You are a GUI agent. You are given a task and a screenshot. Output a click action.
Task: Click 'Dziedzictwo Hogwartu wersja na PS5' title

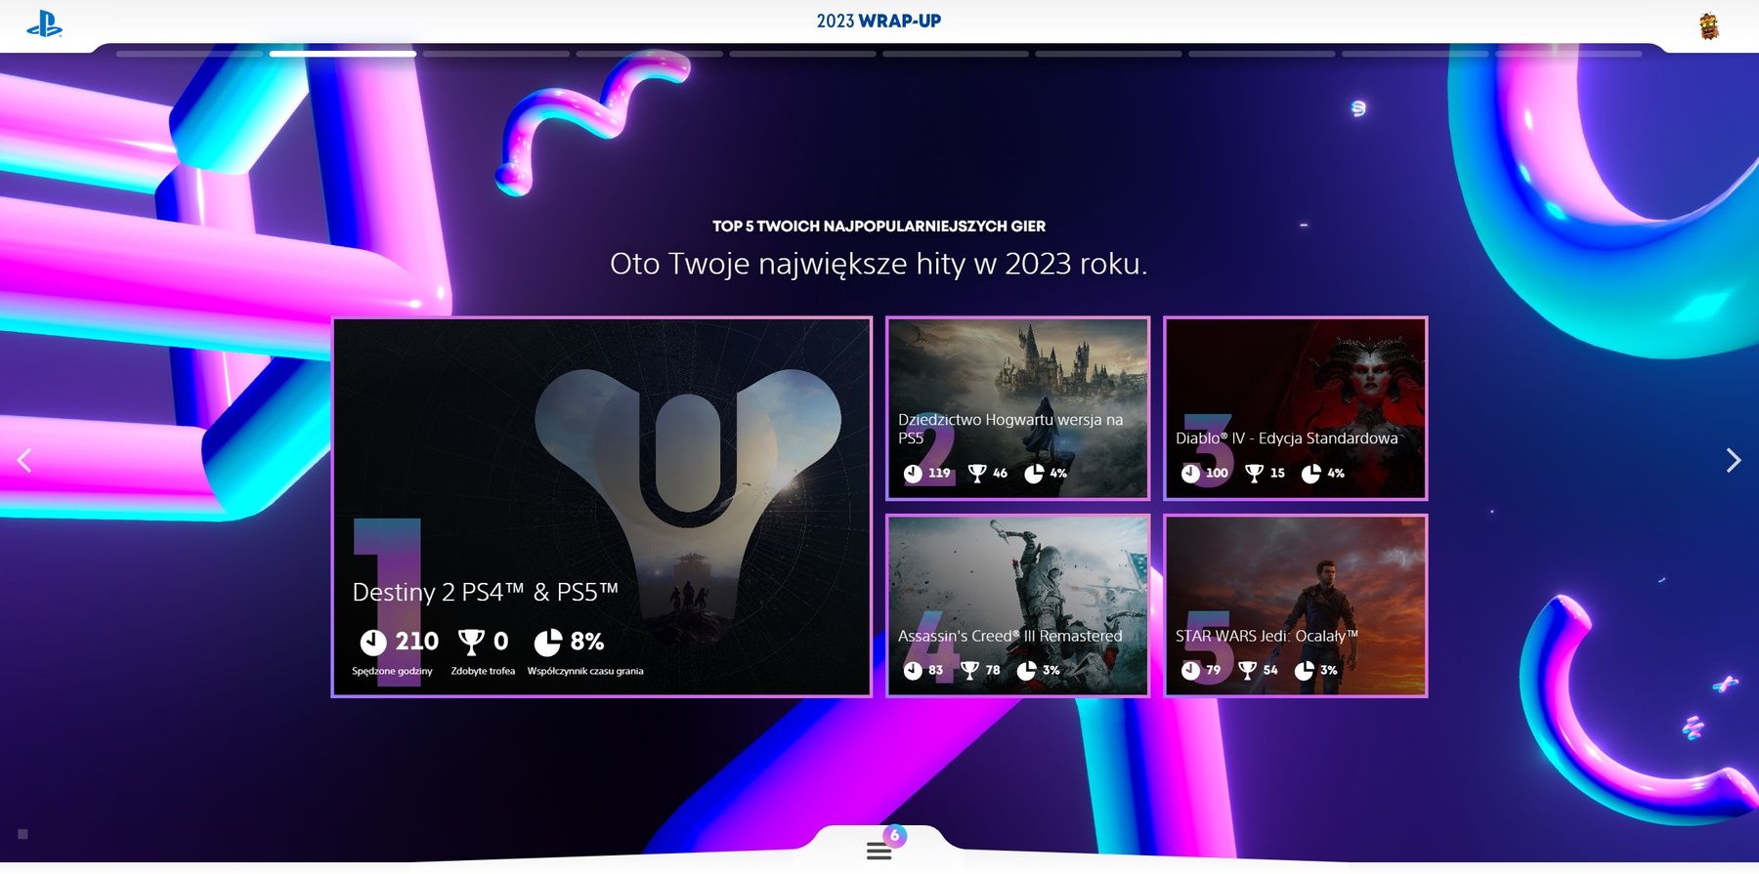tap(1010, 429)
